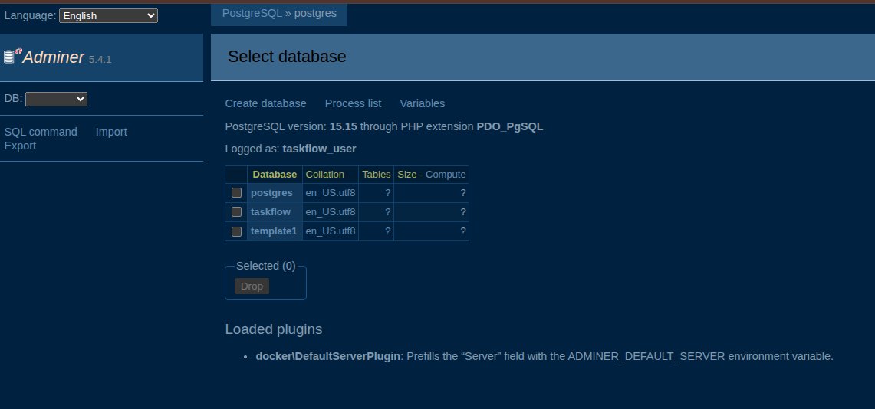Image resolution: width=875 pixels, height=409 pixels.
Task: Tick the checkbox for the template1 database
Action: click(237, 231)
